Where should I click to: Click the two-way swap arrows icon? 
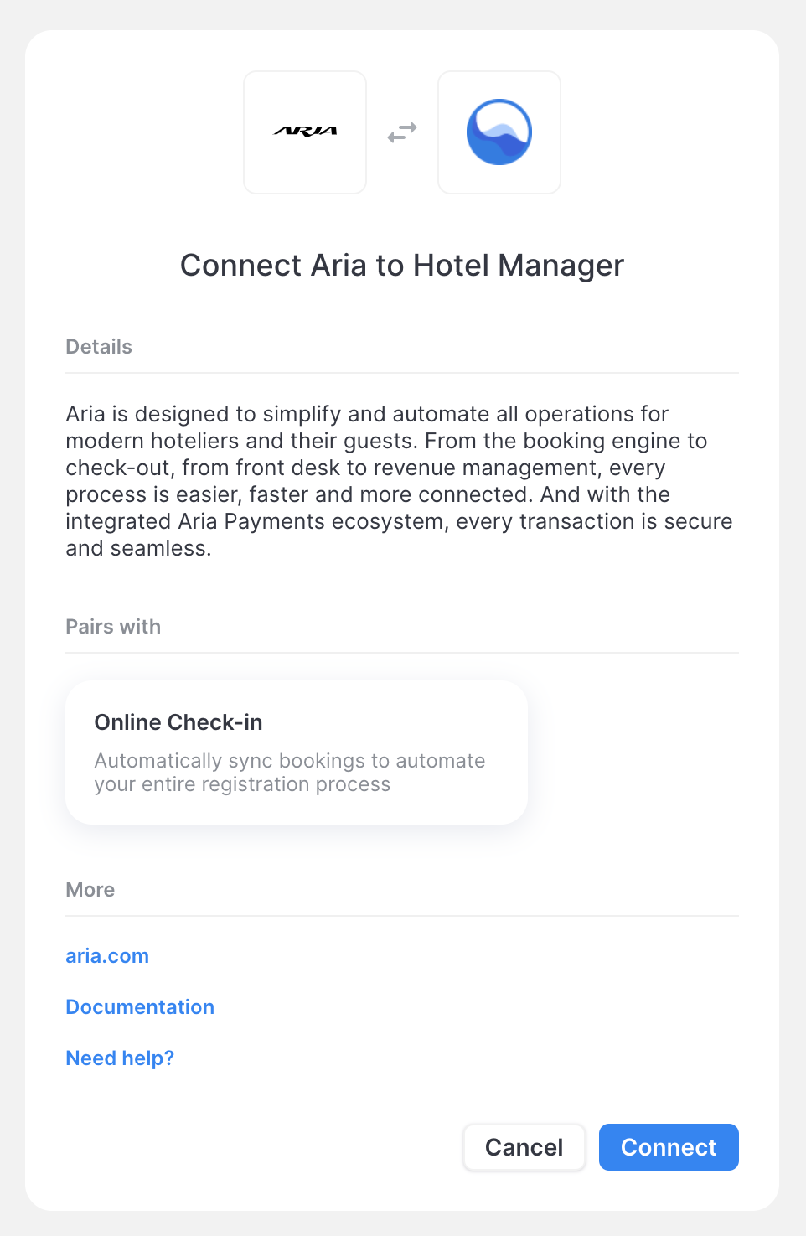point(402,132)
